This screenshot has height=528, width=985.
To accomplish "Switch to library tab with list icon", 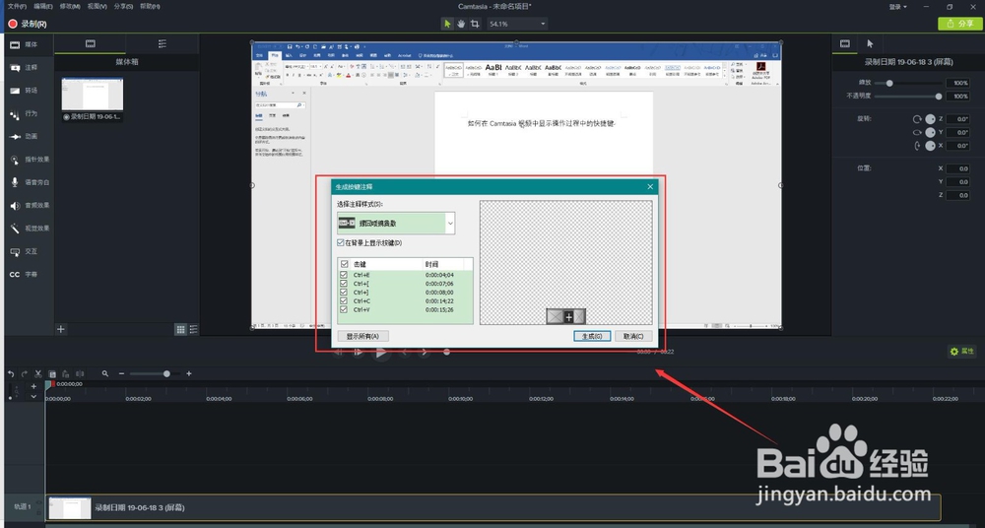I will [x=163, y=43].
